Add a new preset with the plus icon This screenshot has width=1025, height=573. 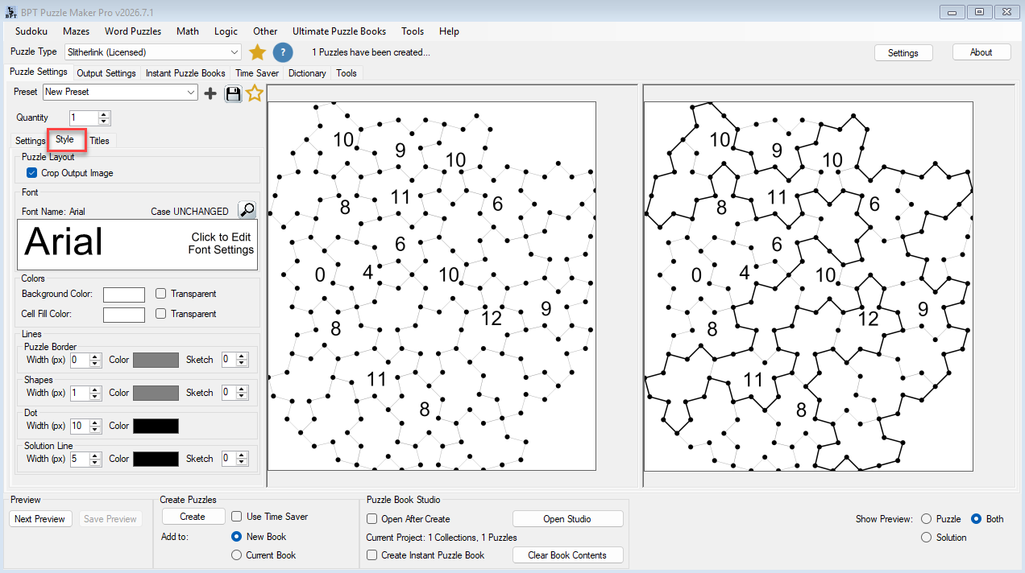coord(210,93)
